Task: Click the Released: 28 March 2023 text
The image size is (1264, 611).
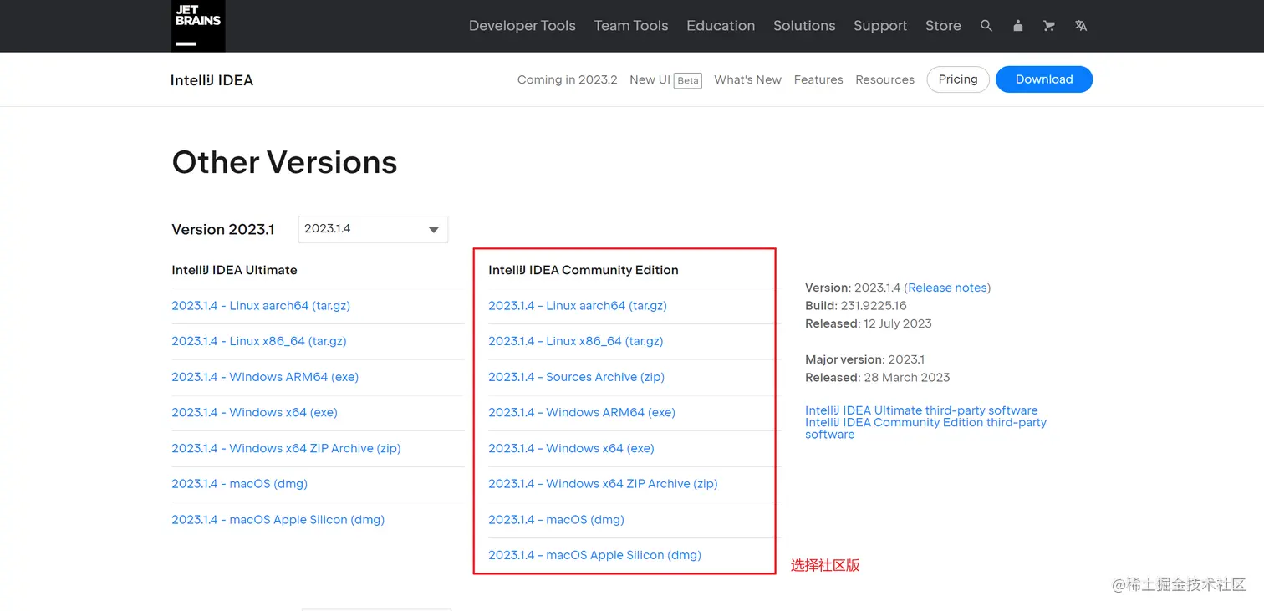Action: pyautogui.click(x=878, y=377)
